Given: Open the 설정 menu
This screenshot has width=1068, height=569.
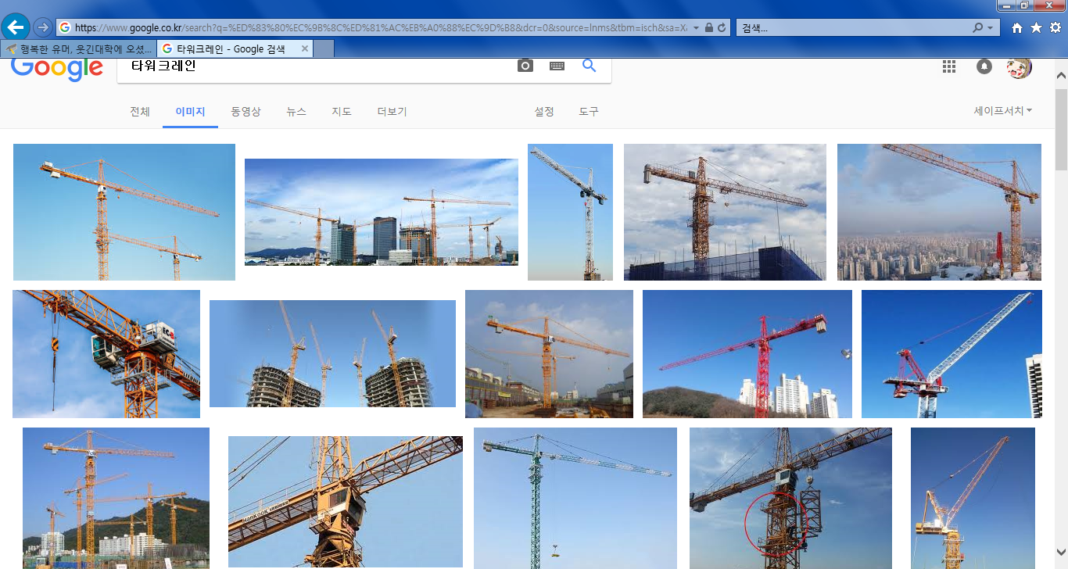Looking at the screenshot, I should point(544,112).
